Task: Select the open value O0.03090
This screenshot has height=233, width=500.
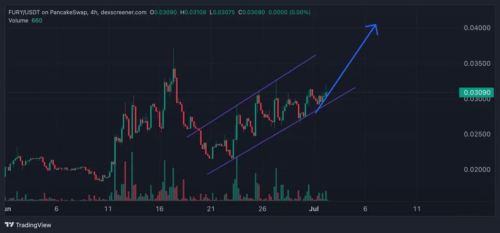Action: point(163,12)
